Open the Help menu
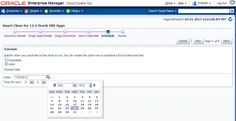This screenshot has width=236, height=121. pyautogui.click(x=182, y=3)
